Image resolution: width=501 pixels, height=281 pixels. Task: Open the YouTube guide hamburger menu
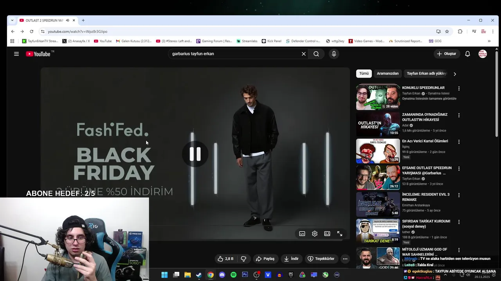point(16,54)
